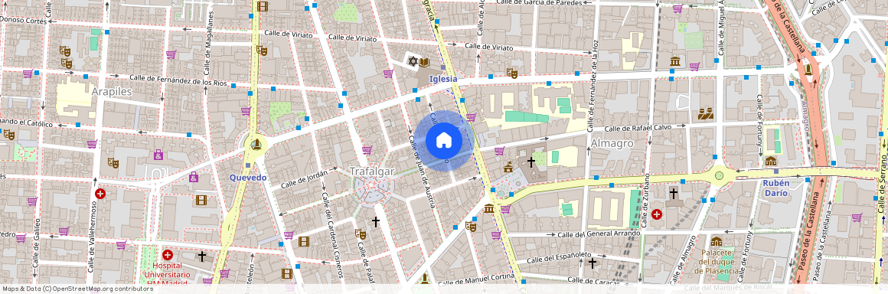Select the Quevedo metro station label

pos(248,178)
